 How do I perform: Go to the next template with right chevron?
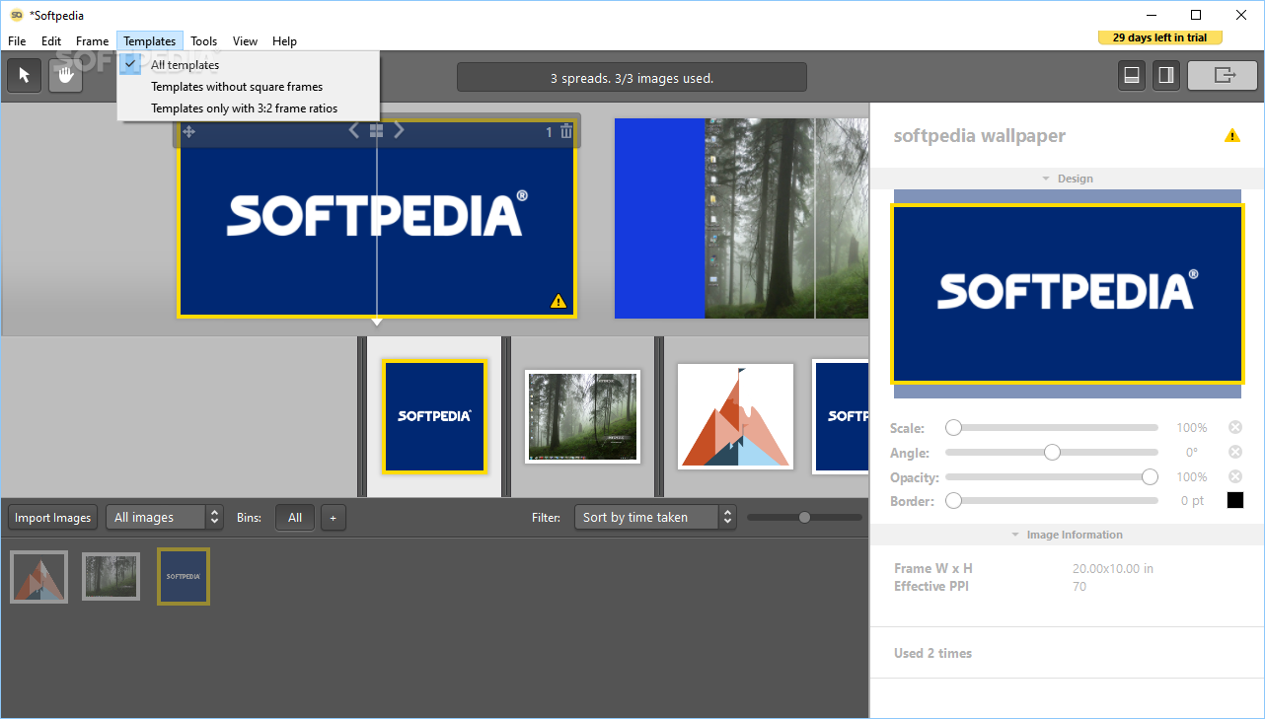click(399, 130)
